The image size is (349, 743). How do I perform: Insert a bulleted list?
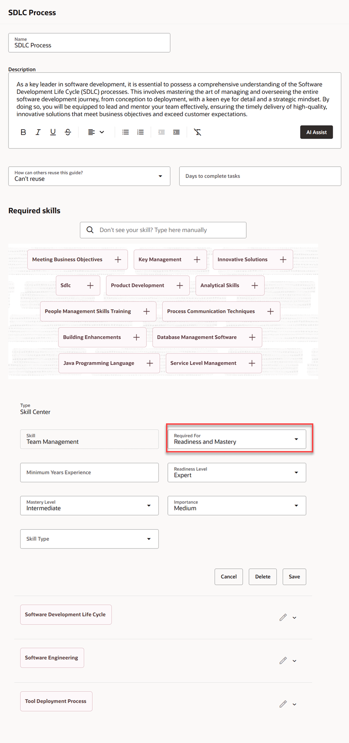125,132
